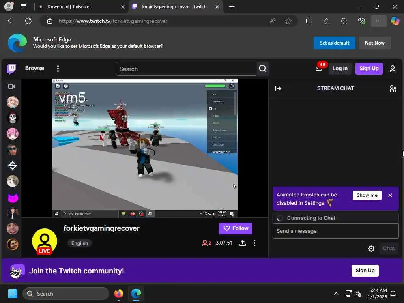Close the Download | Tailscale tab
The width and height of the screenshot is (404, 303).
[123, 7]
